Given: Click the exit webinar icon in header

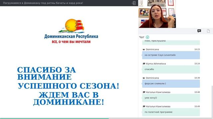Looking at the screenshot, I should click(134, 3).
